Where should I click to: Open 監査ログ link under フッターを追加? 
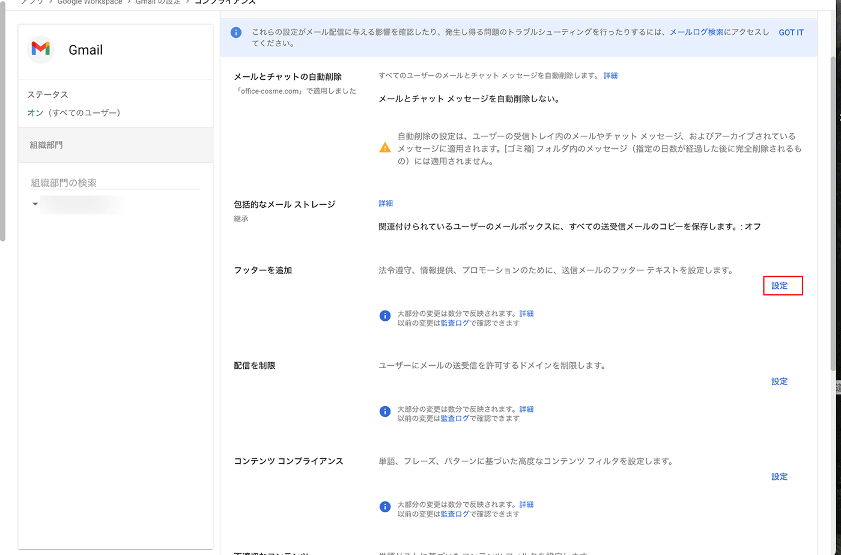(x=455, y=323)
